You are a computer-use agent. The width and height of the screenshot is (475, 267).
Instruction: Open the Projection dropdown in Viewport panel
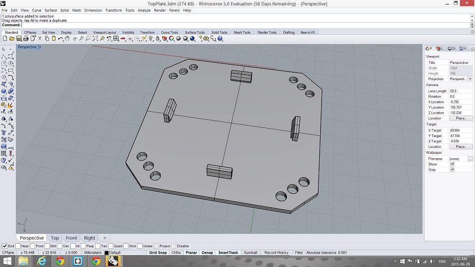[470, 79]
